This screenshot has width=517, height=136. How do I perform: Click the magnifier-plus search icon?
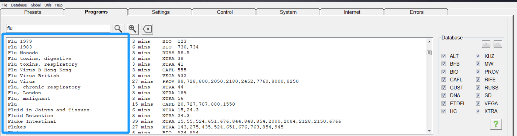[x=133, y=29]
